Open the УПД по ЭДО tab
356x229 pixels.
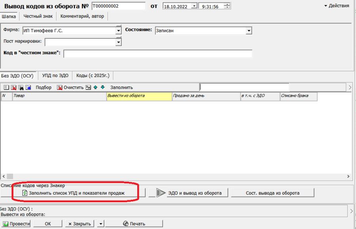pos(55,75)
